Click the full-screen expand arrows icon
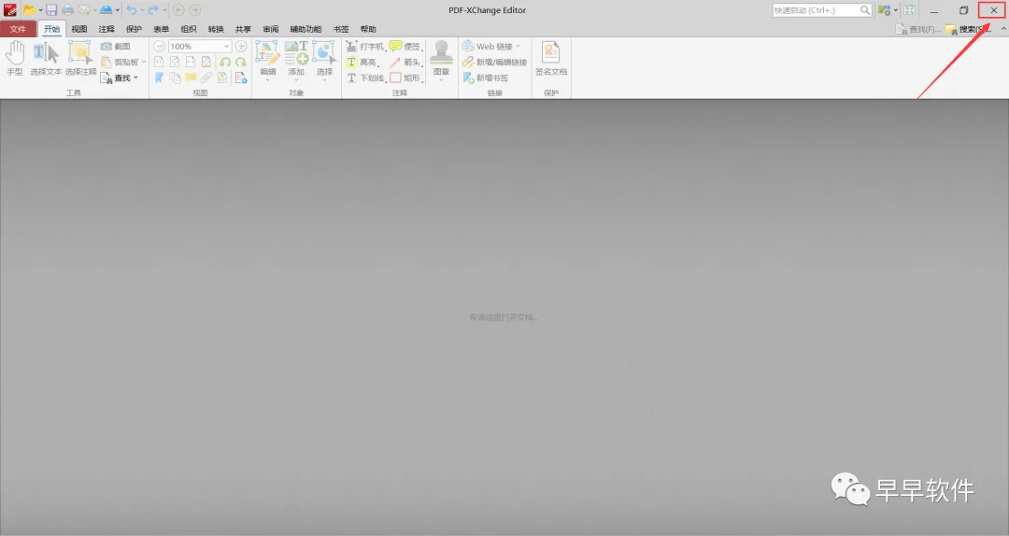The height and width of the screenshot is (536, 1009). point(909,9)
